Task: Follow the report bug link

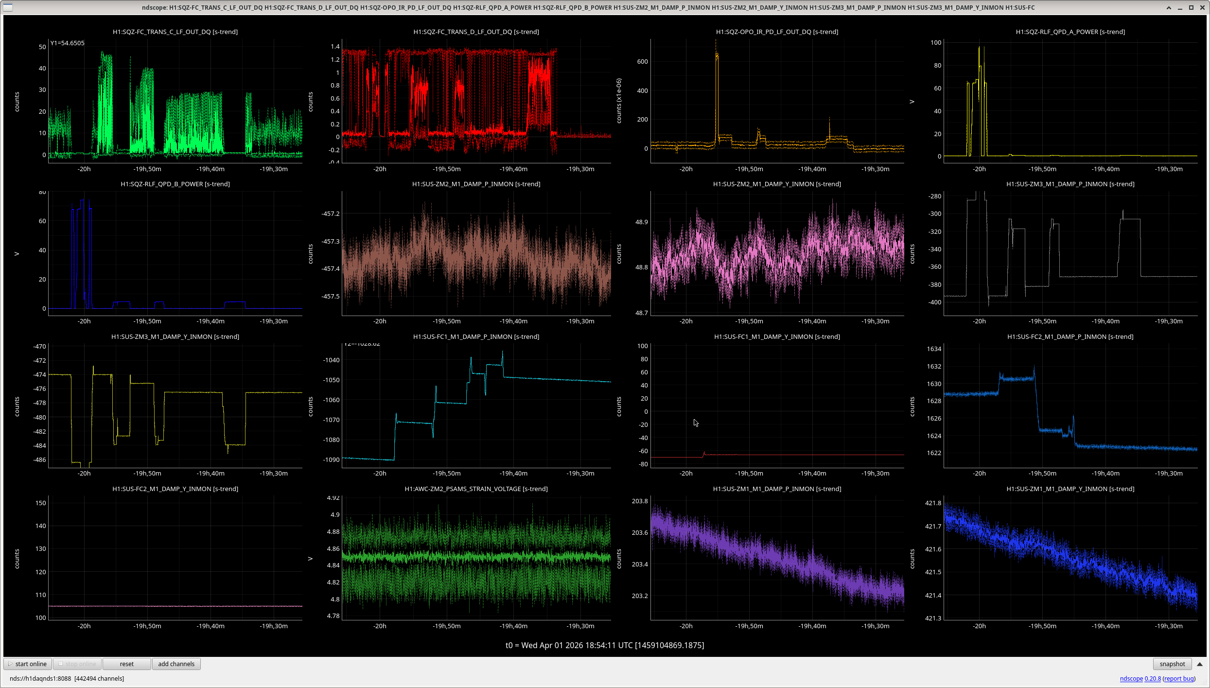Action: pyautogui.click(x=1179, y=678)
